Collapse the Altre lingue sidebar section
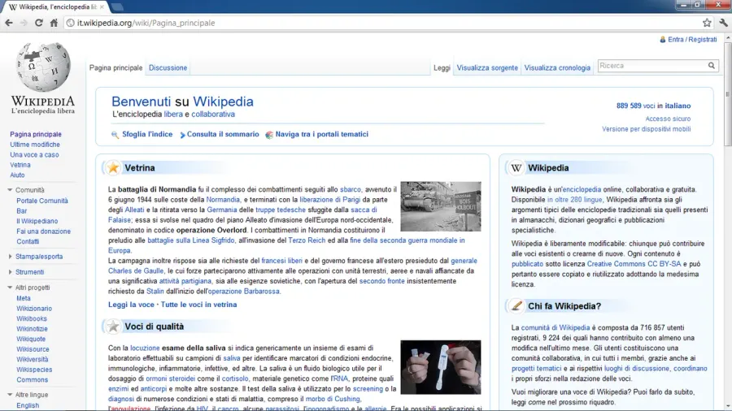Image resolution: width=732 pixels, height=411 pixels. coord(10,394)
